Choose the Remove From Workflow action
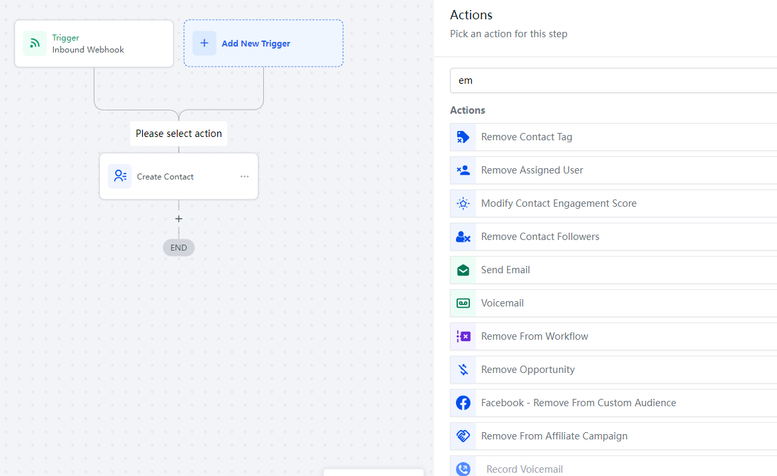The height and width of the screenshot is (476, 777). tap(534, 336)
